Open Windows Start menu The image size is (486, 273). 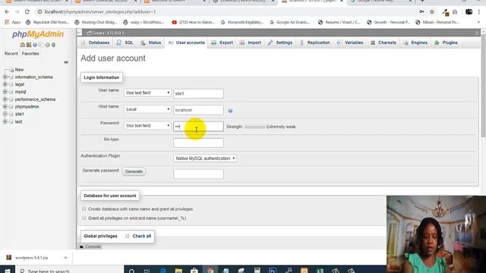point(8,271)
